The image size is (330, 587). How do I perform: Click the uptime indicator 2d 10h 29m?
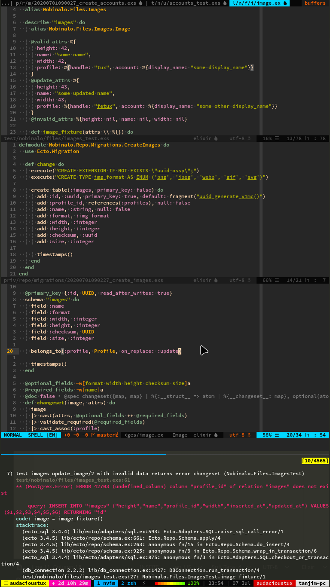(x=70, y=583)
